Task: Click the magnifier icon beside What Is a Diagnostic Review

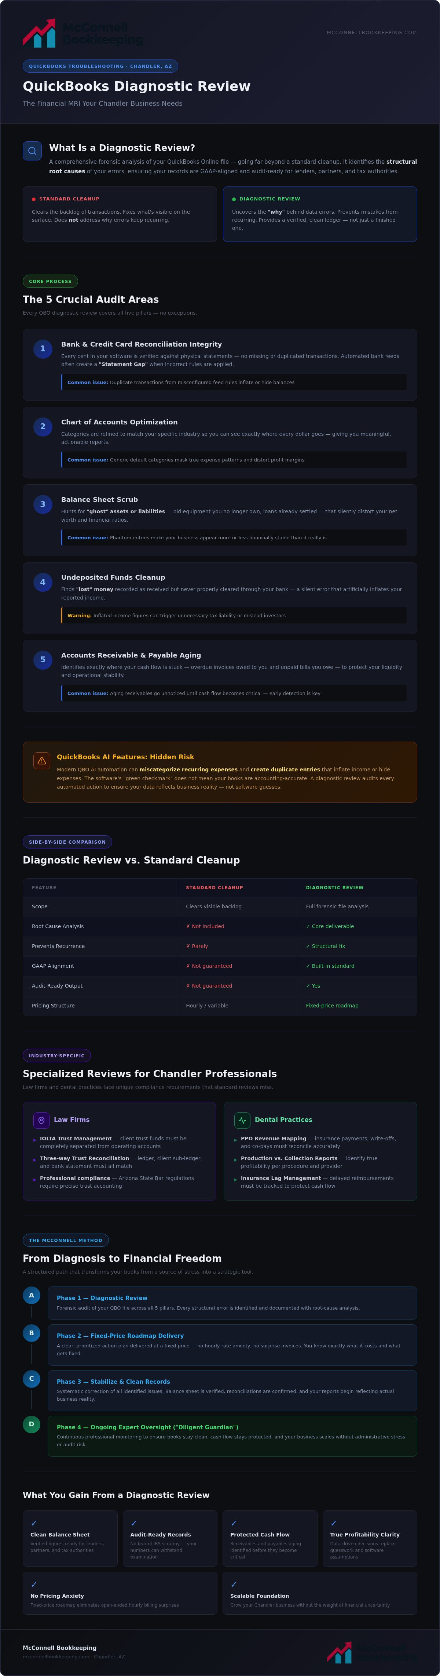Action: click(x=32, y=151)
